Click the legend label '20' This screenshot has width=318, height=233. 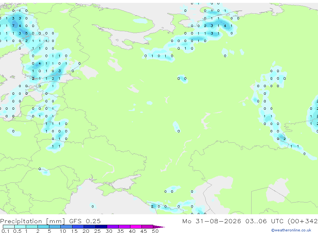pos(86,231)
